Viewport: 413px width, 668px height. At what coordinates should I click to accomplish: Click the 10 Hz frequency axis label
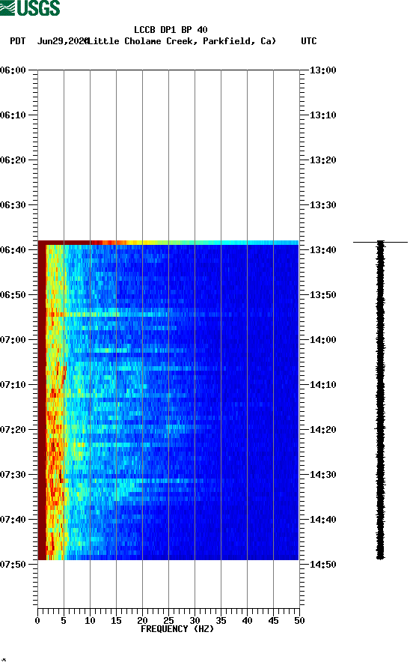tap(90, 621)
